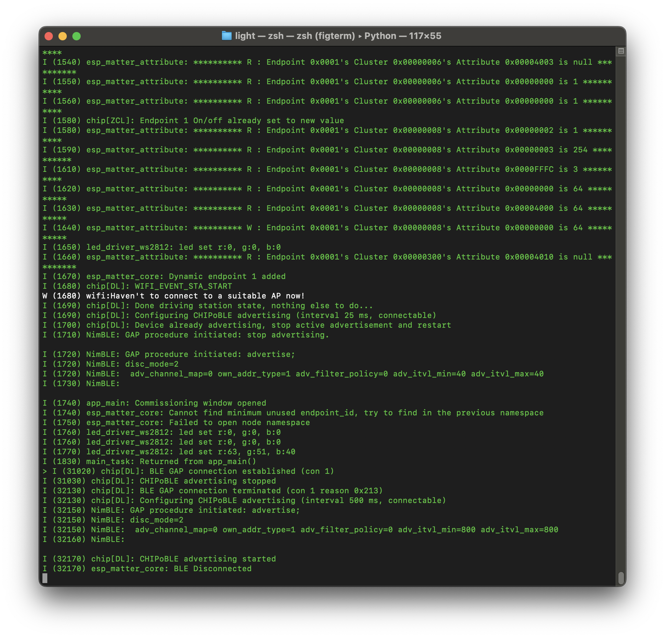Click the (1660) line 'Cluster 0x00000300's Attribute 0x00004010'
Screen dimensions: 665x638
(327, 257)
